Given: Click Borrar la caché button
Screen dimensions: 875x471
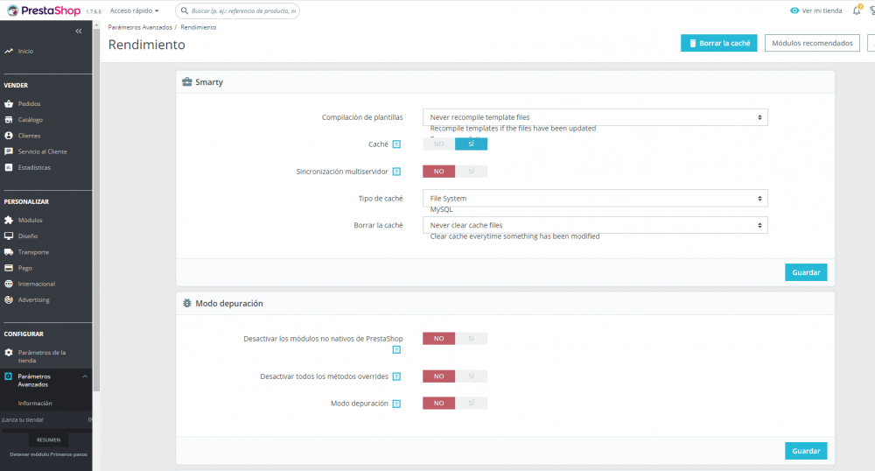Looking at the screenshot, I should [718, 43].
